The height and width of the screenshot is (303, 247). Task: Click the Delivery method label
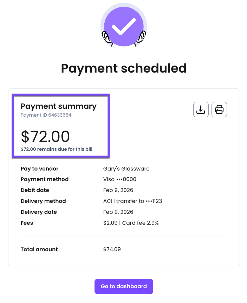[x=43, y=201]
